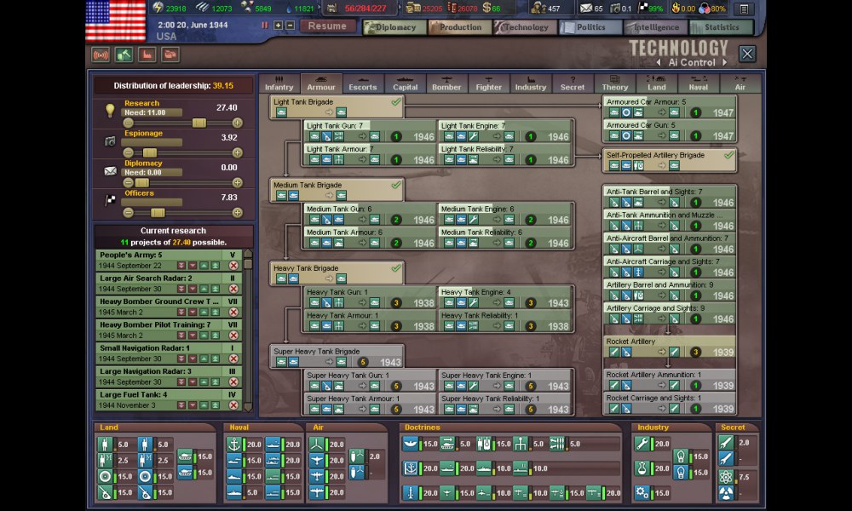Screen dimensions: 852x511
Task: Click the three-blade propeller icon in the Air panel
Action: (x=317, y=445)
